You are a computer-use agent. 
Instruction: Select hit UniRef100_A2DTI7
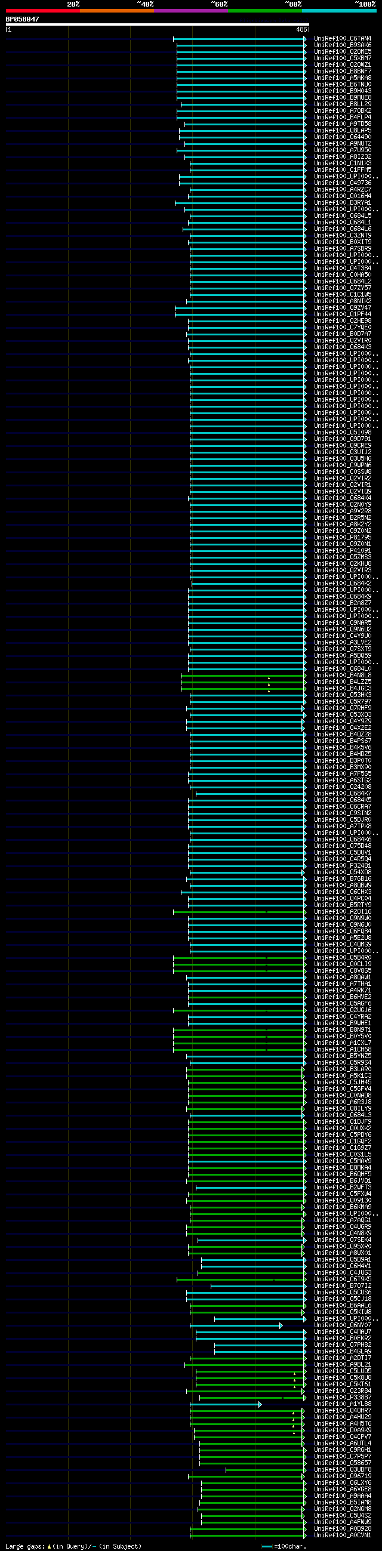tap(343, 1358)
